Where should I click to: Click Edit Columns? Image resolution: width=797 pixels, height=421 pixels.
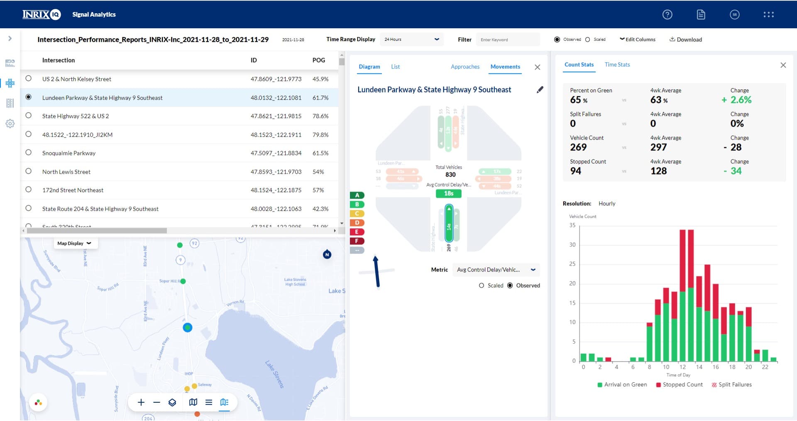(x=638, y=39)
